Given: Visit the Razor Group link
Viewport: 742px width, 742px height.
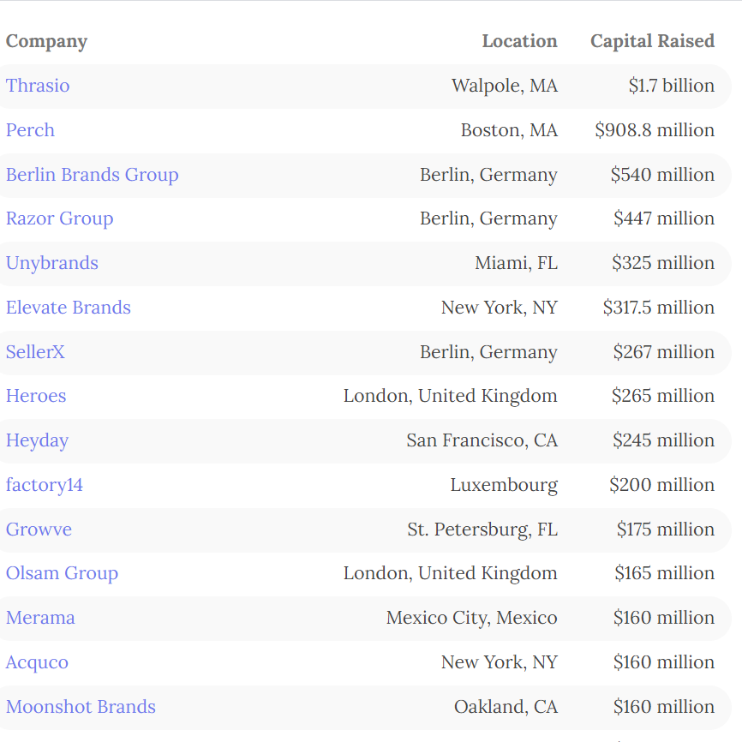Looking at the screenshot, I should point(59,218).
